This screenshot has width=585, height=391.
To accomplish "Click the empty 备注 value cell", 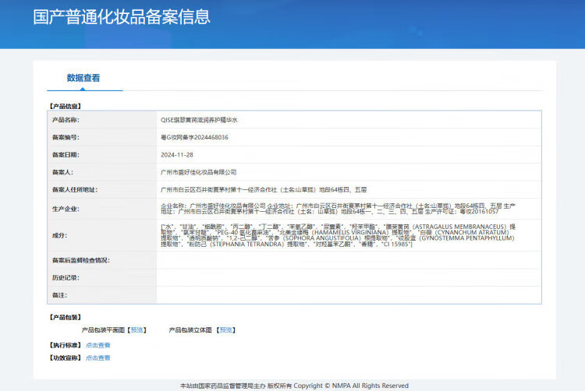I will 348,294.
